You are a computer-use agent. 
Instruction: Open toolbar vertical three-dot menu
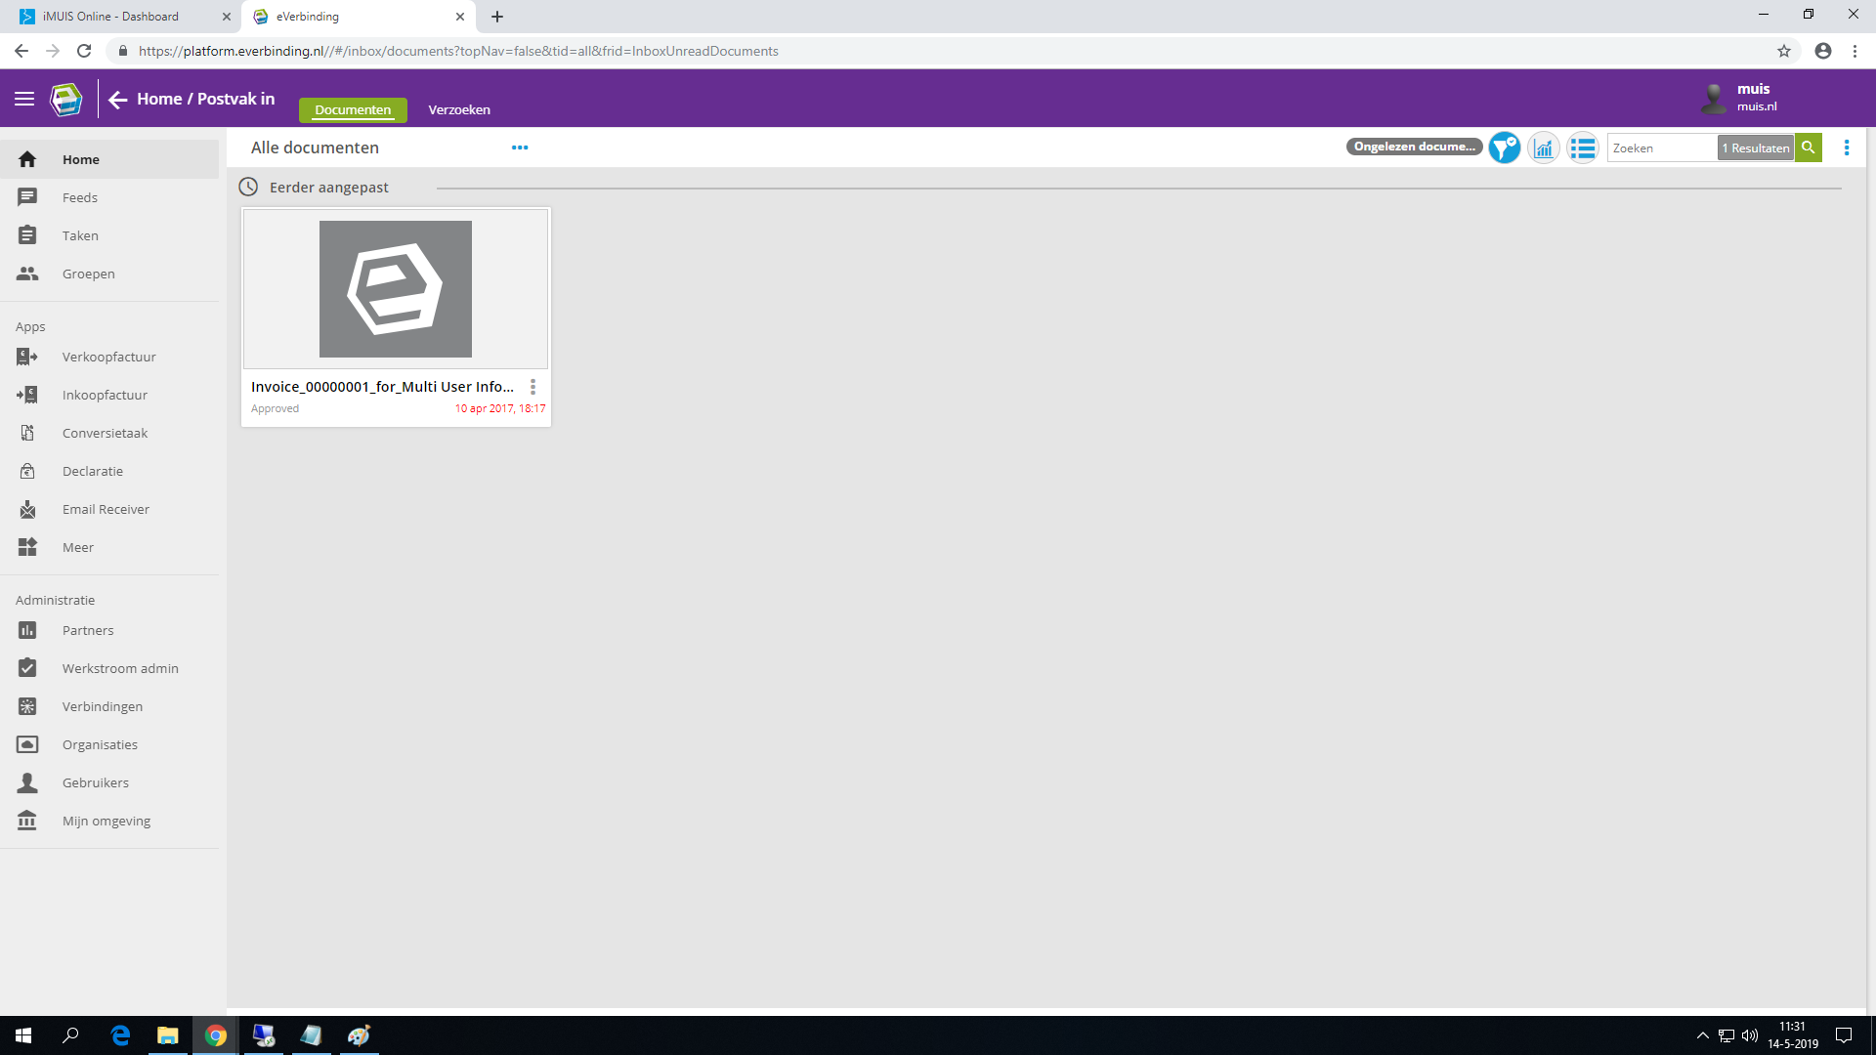[x=1846, y=148]
